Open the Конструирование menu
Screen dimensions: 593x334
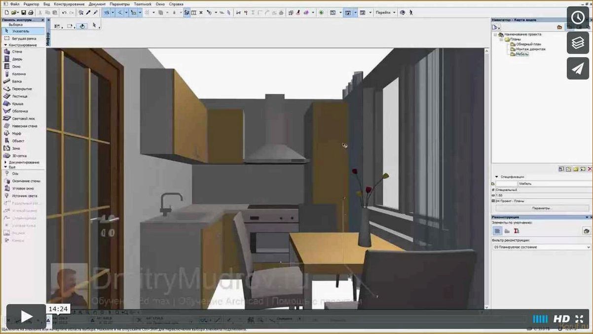click(x=70, y=3)
